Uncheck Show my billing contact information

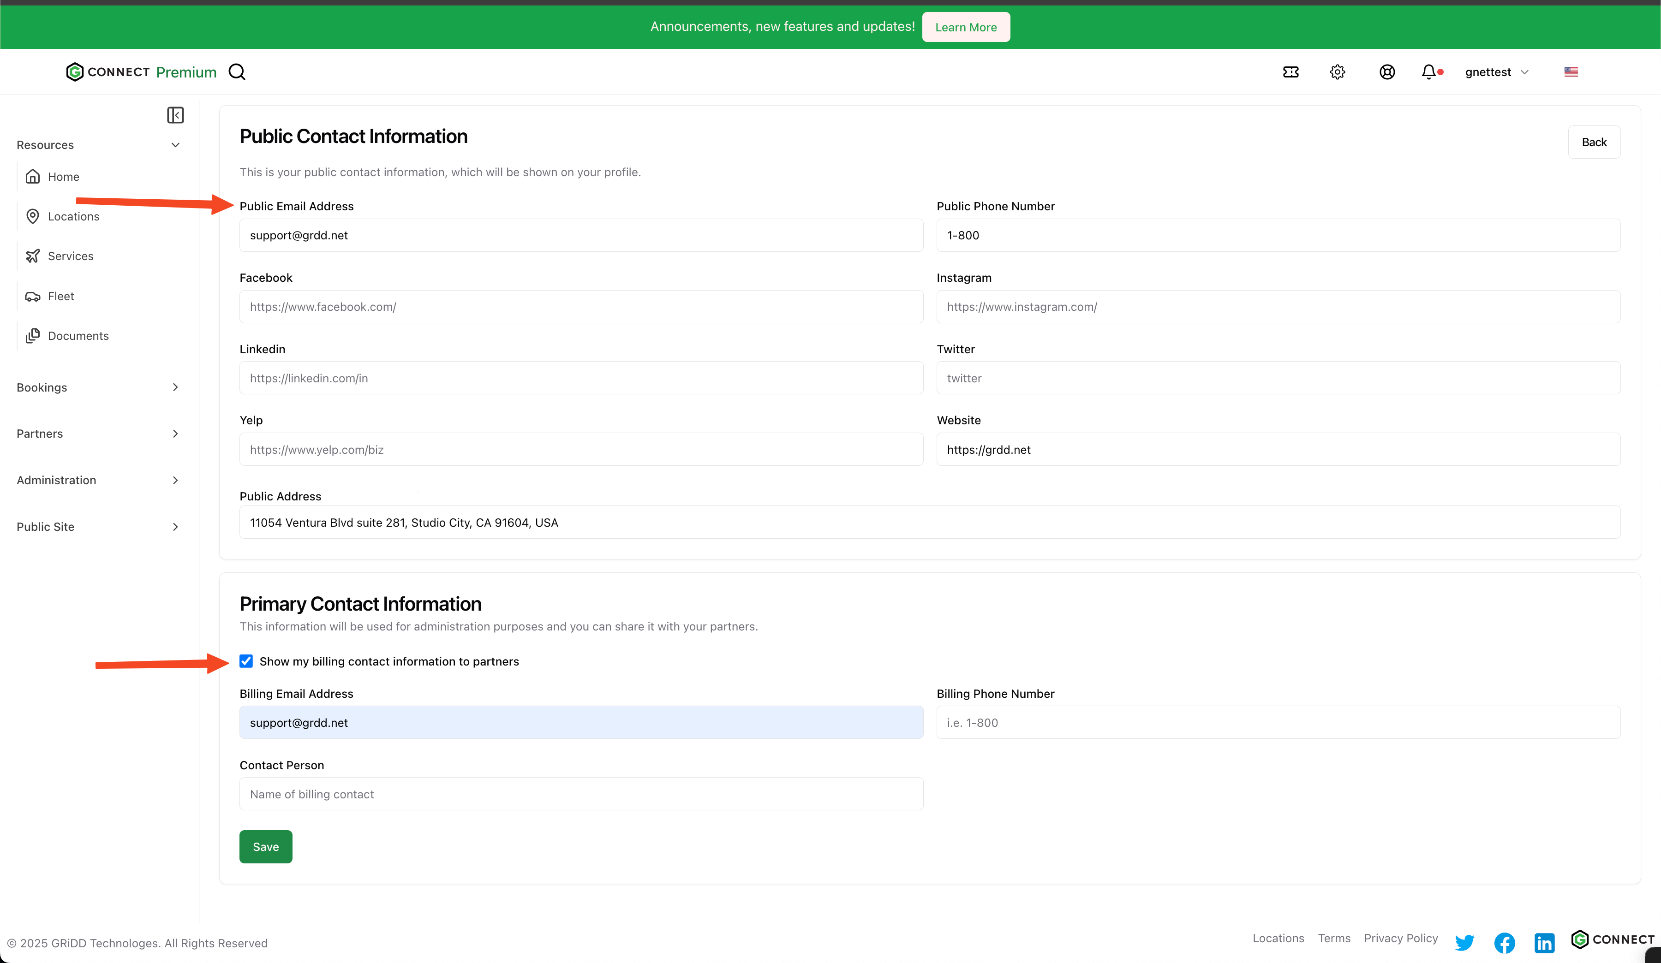246,660
